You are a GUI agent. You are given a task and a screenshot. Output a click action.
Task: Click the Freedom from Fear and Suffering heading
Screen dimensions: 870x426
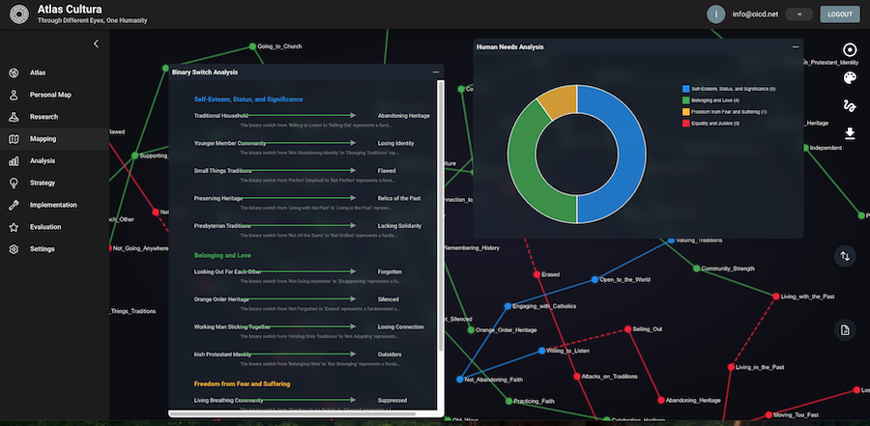pos(242,383)
